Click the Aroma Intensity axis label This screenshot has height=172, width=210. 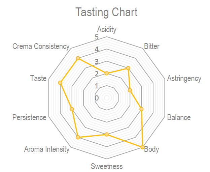pos(47,149)
